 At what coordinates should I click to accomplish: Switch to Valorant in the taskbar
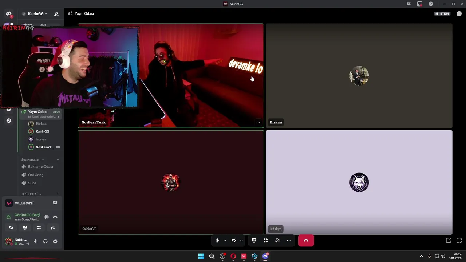pos(244,256)
